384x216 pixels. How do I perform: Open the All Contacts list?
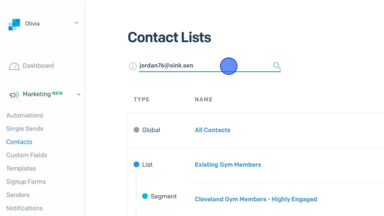[x=212, y=130]
